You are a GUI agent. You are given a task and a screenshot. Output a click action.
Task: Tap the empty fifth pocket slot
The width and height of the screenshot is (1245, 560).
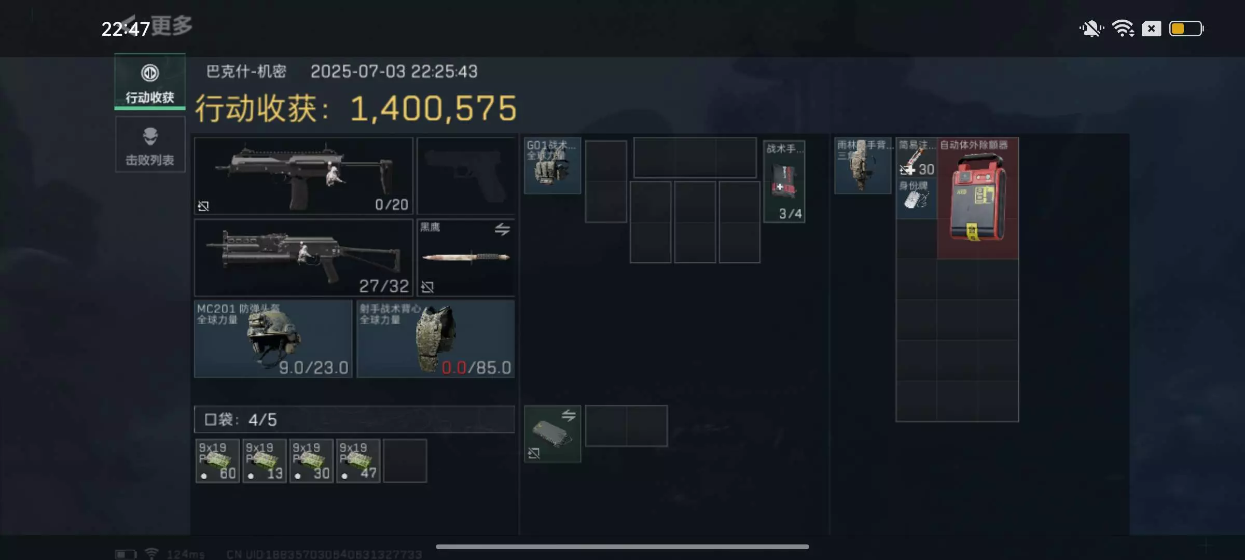click(405, 461)
